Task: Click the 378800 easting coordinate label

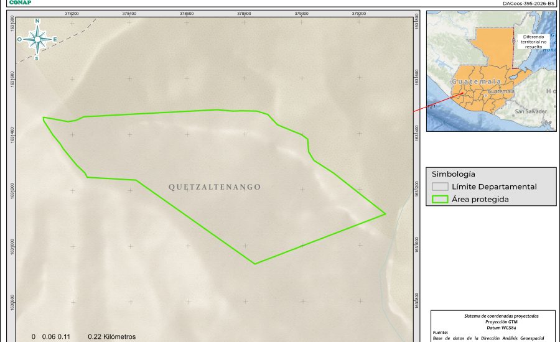Action: coord(245,12)
